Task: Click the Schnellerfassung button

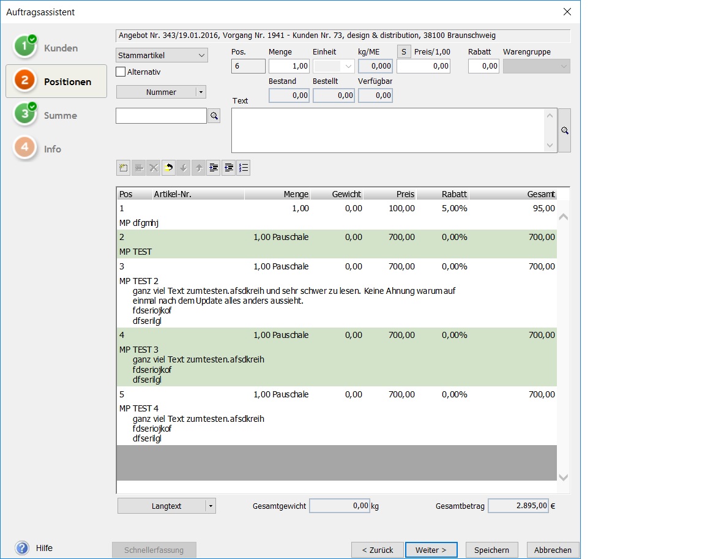Action: (154, 550)
